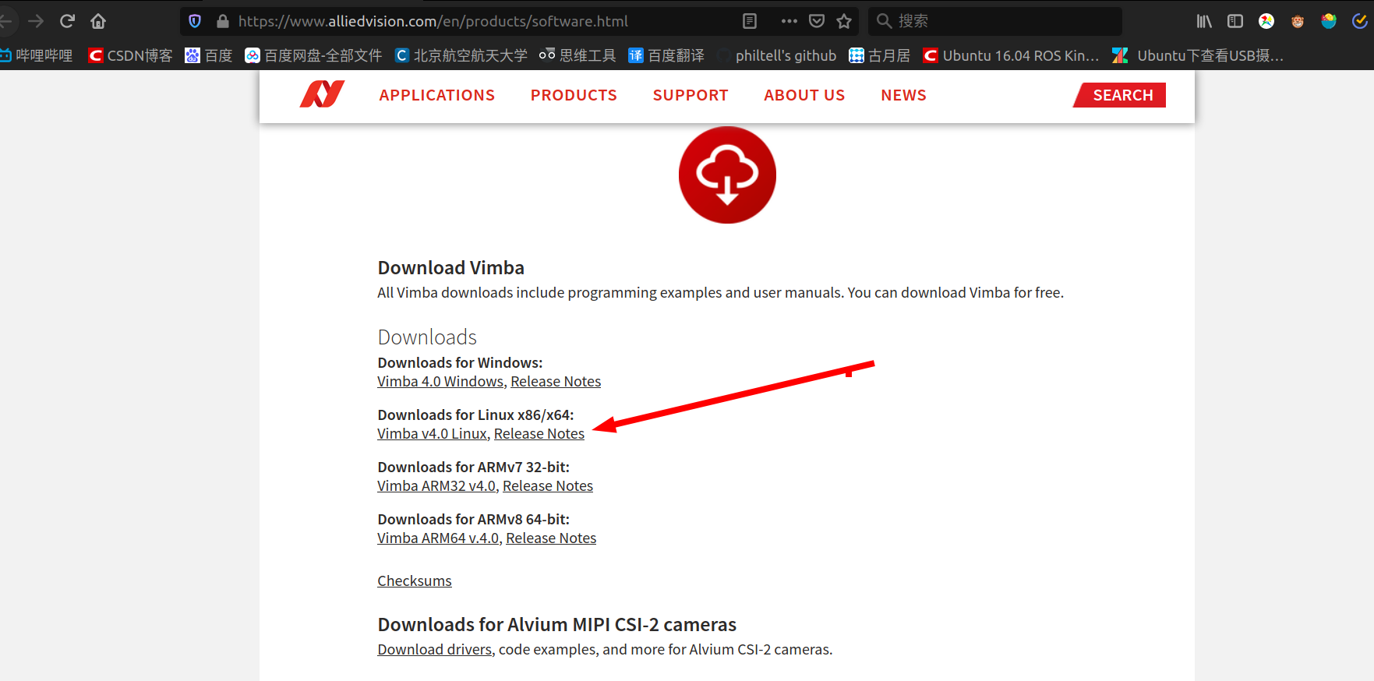This screenshot has width=1374, height=681.
Task: Download Vimba 4.0 Windows
Action: click(440, 382)
